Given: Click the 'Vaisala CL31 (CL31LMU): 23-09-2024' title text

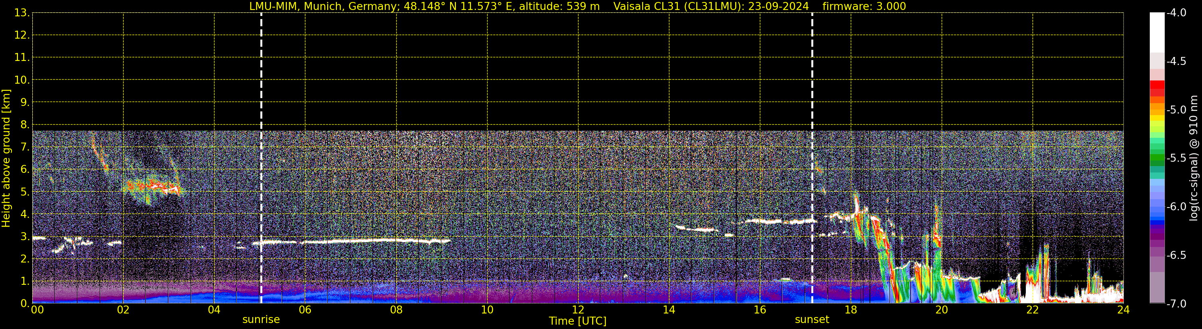Looking at the screenshot, I should pos(711,6).
